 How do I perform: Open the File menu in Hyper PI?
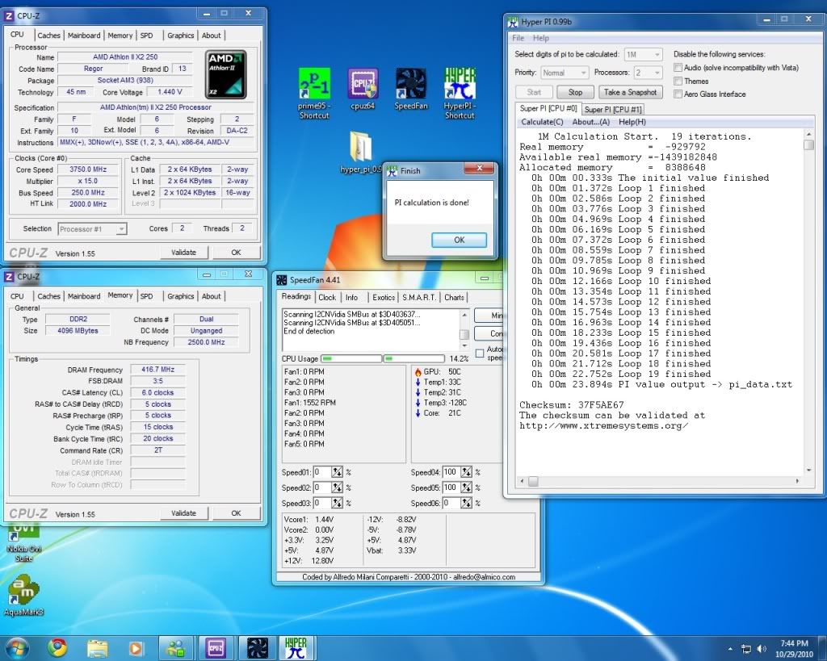518,38
